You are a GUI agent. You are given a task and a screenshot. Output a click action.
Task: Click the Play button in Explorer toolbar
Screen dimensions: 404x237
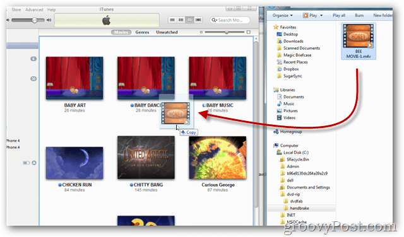(x=310, y=15)
